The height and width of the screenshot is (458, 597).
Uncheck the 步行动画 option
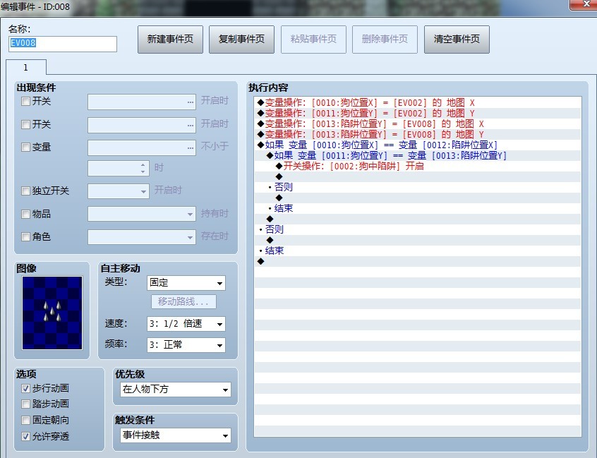(25, 388)
